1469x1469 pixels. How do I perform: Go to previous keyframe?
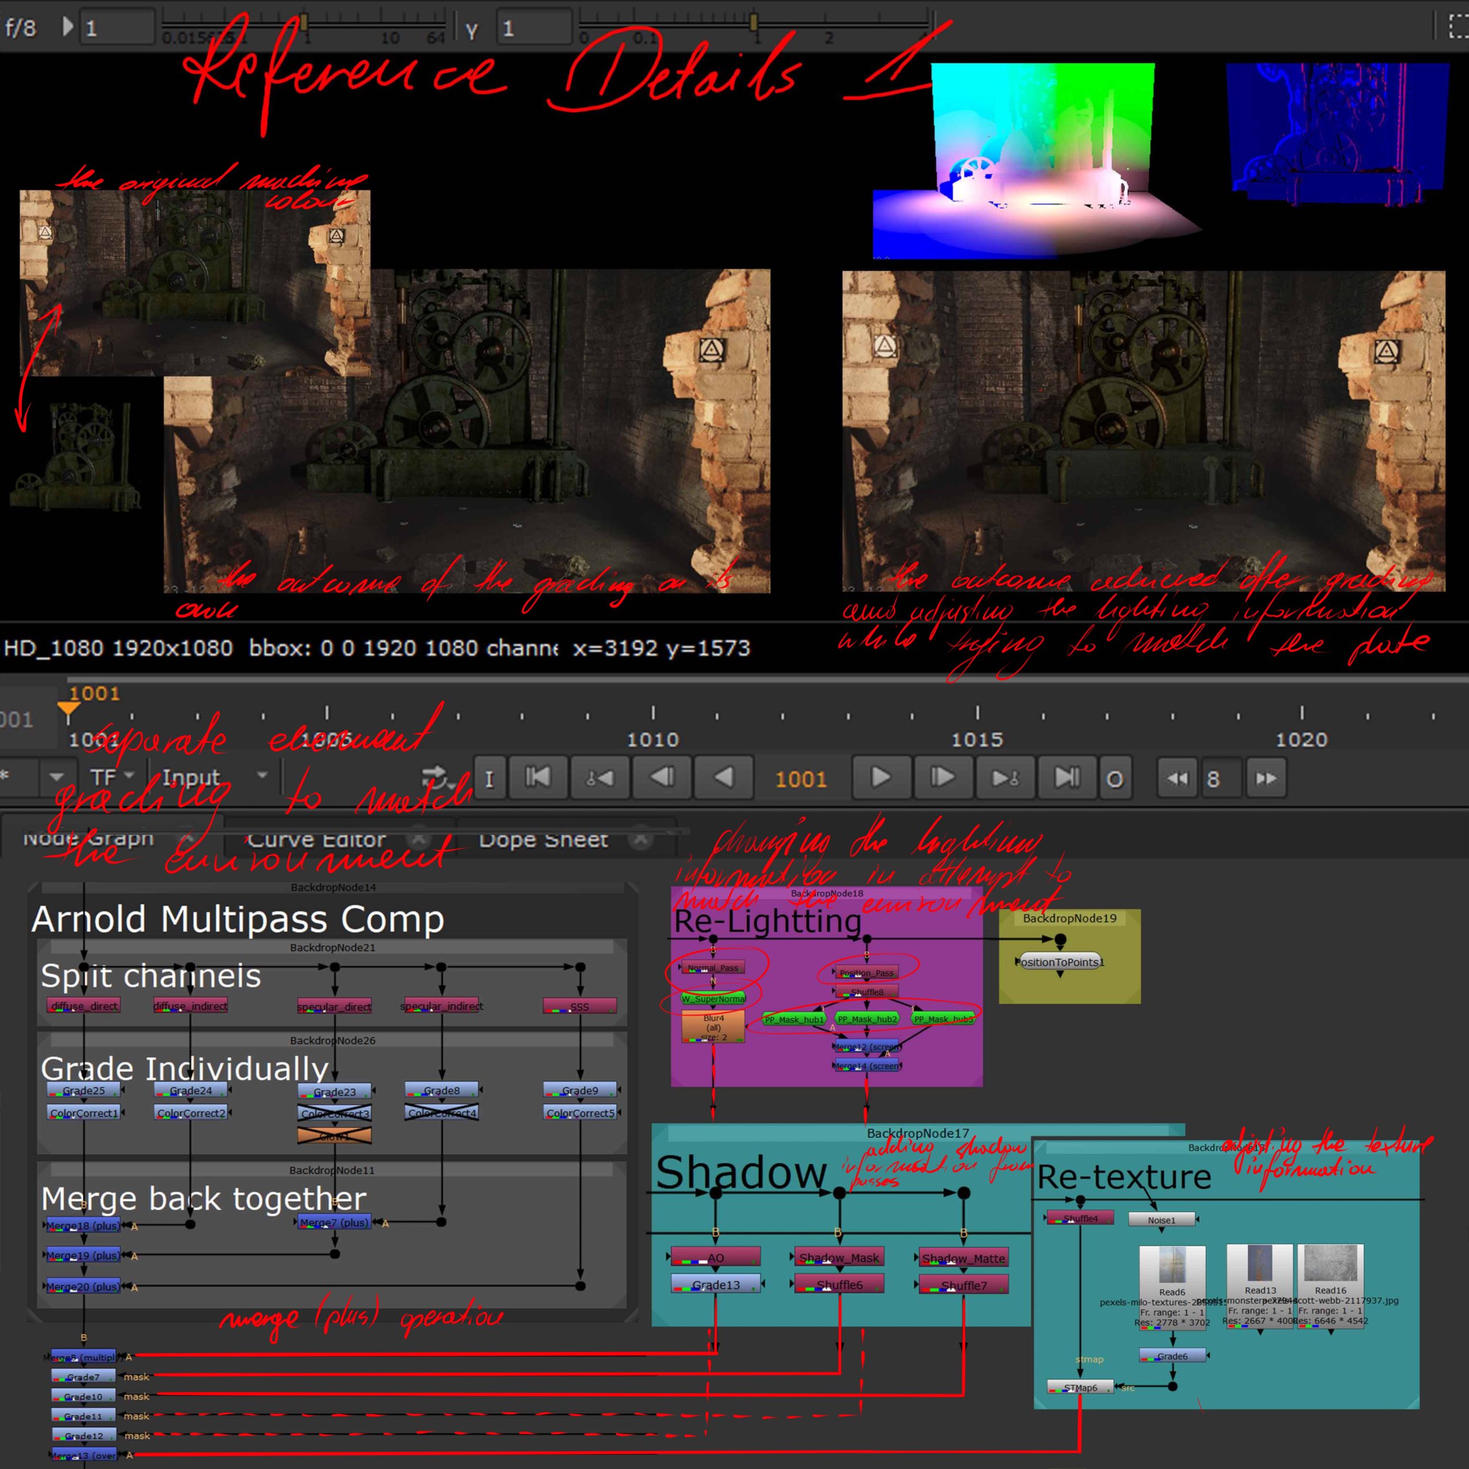click(x=599, y=778)
